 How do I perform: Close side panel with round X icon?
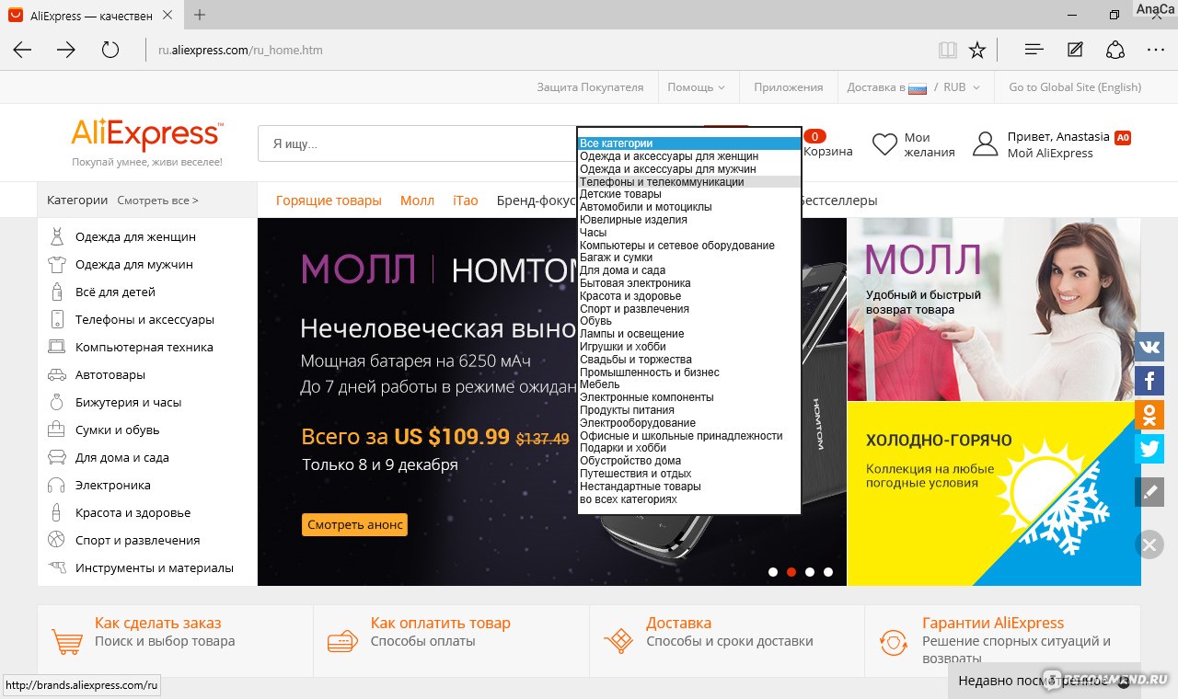[1149, 544]
